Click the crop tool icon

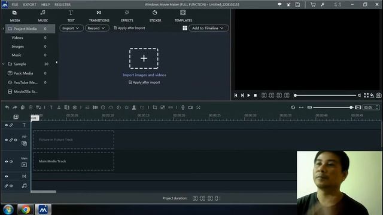[155, 107]
